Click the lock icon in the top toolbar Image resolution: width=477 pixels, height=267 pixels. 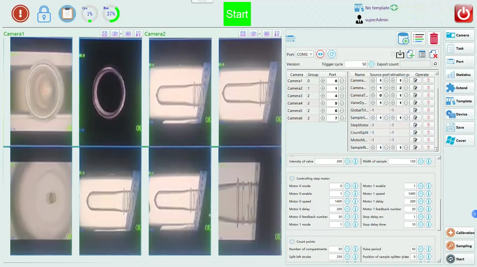pyautogui.click(x=44, y=13)
